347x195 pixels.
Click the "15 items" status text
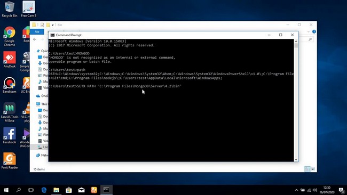[39, 169]
